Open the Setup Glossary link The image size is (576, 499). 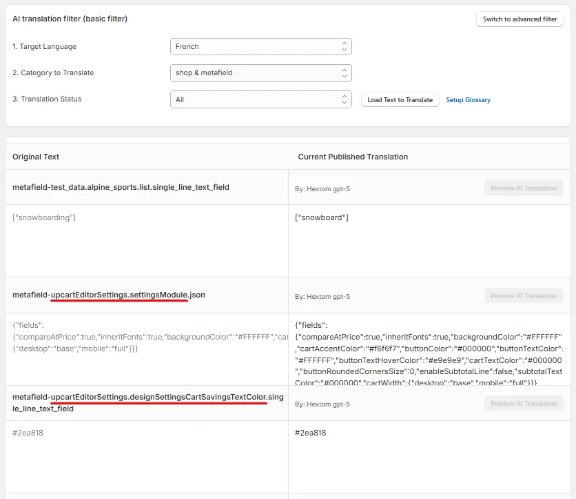[468, 99]
